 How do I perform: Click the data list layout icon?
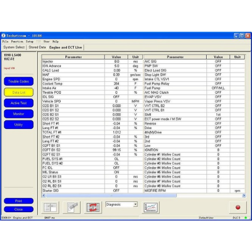[50, 207]
